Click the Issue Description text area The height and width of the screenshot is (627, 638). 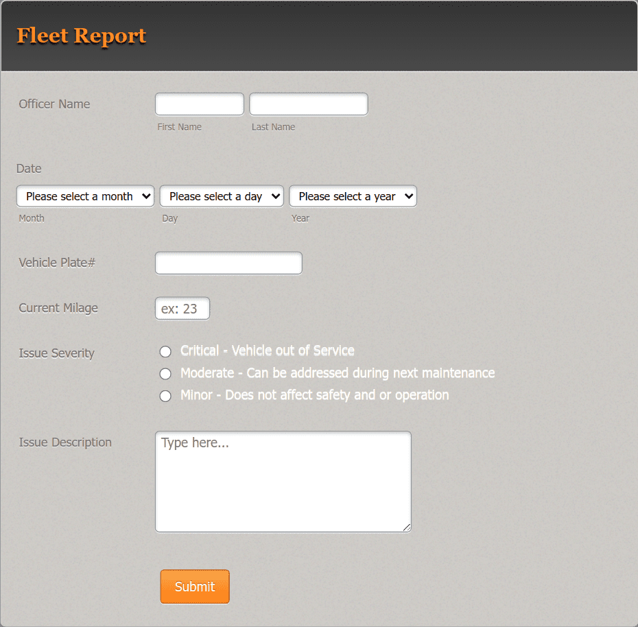(x=283, y=480)
